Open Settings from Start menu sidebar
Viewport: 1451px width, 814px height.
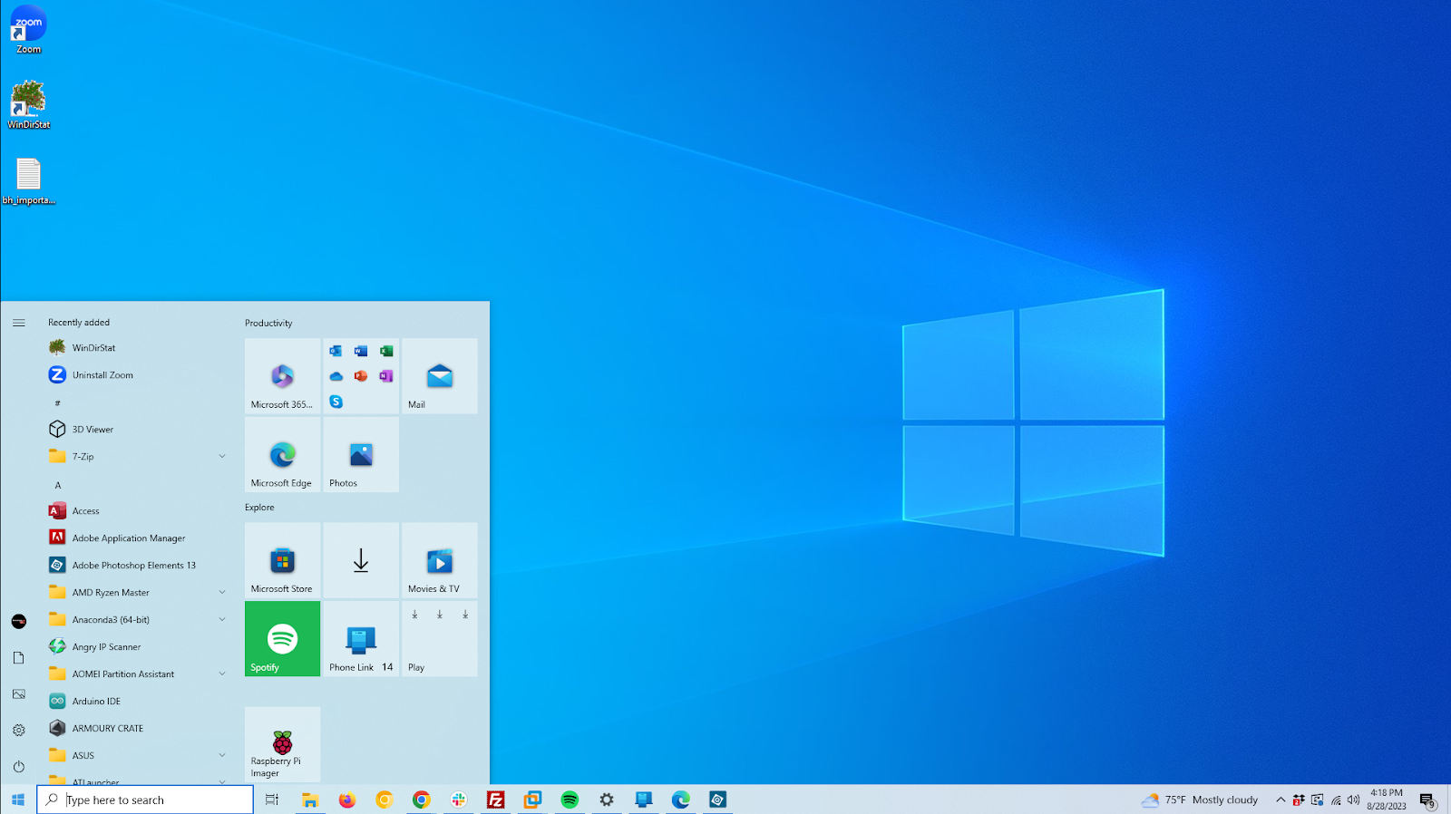tap(19, 730)
